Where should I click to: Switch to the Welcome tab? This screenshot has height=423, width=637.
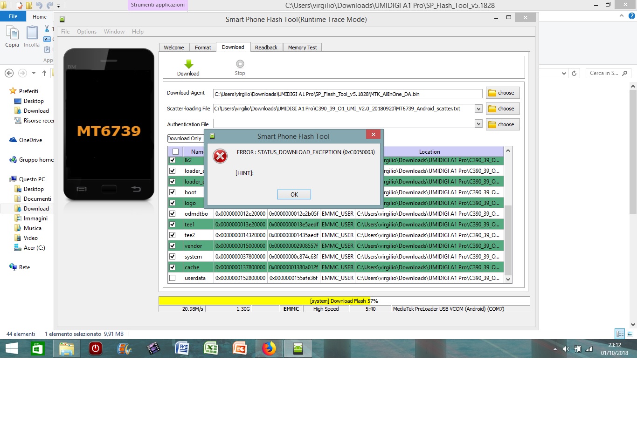(x=174, y=48)
